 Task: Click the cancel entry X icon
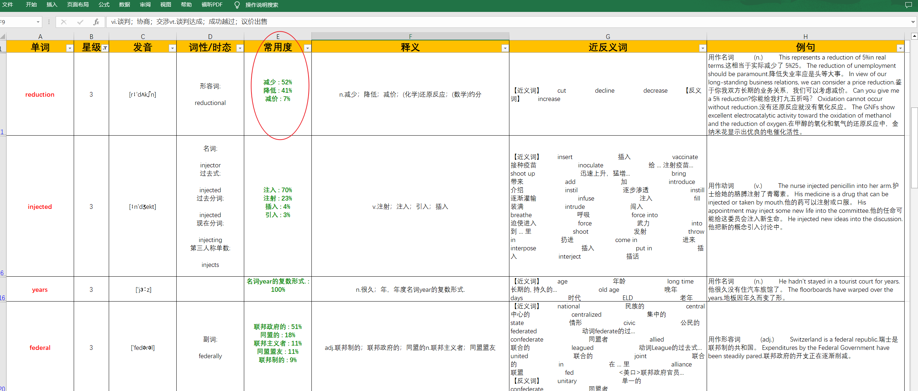[x=64, y=22]
